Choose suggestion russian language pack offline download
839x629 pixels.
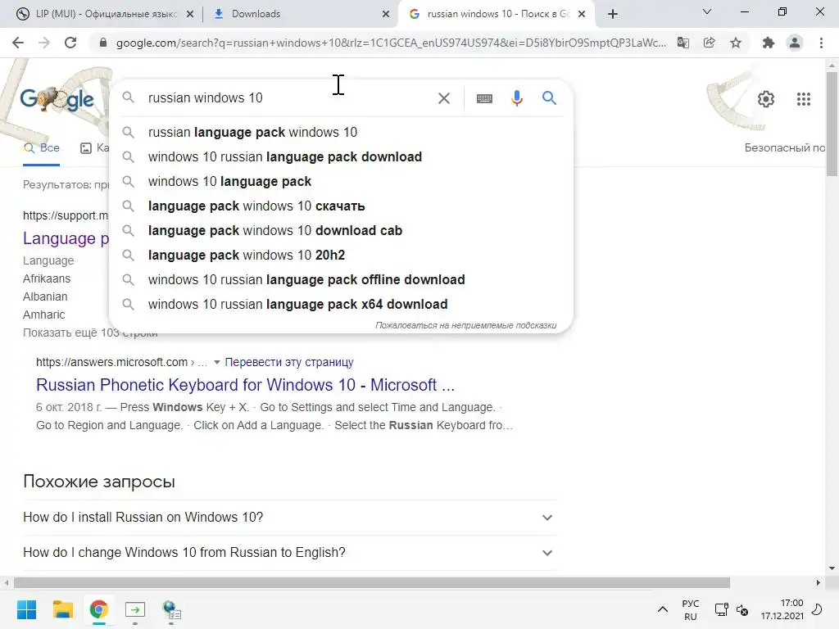point(341,280)
